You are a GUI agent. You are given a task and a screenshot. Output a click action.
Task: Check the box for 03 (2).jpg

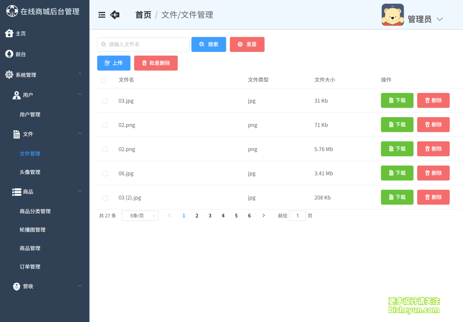pyautogui.click(x=105, y=198)
